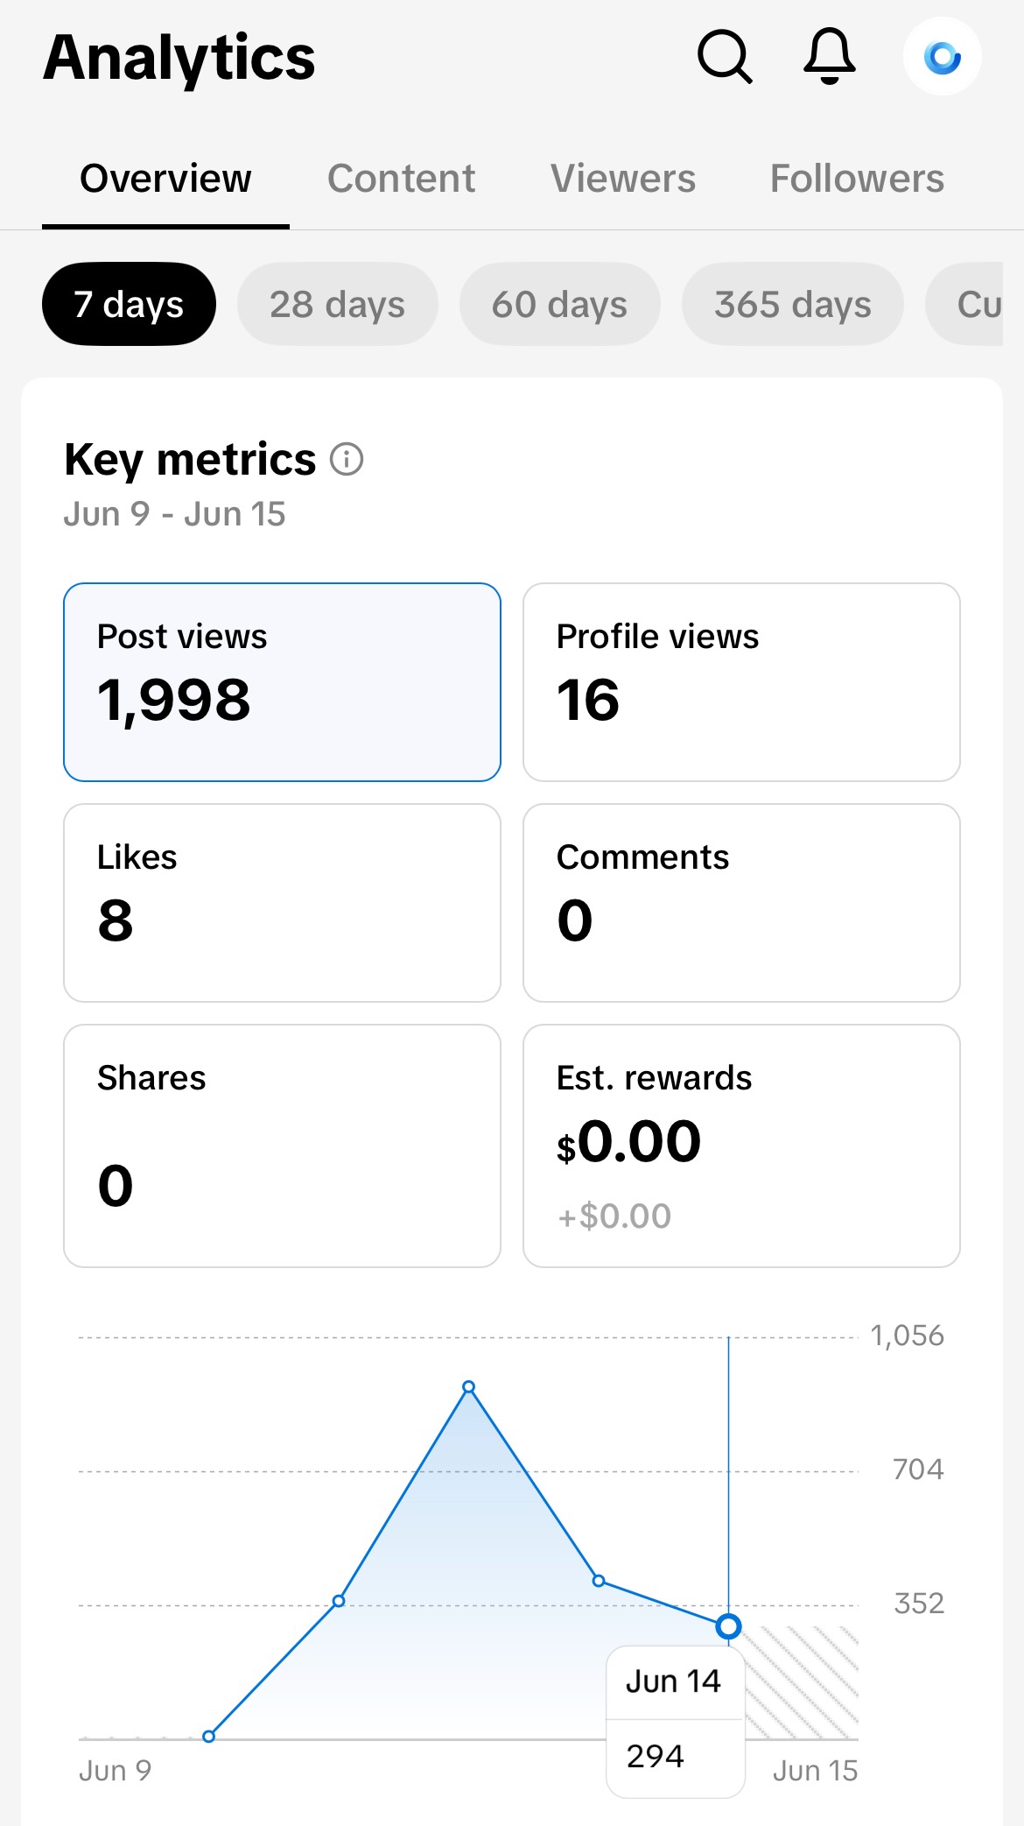
Task: Show the Likes metric chart
Action: [x=282, y=903]
